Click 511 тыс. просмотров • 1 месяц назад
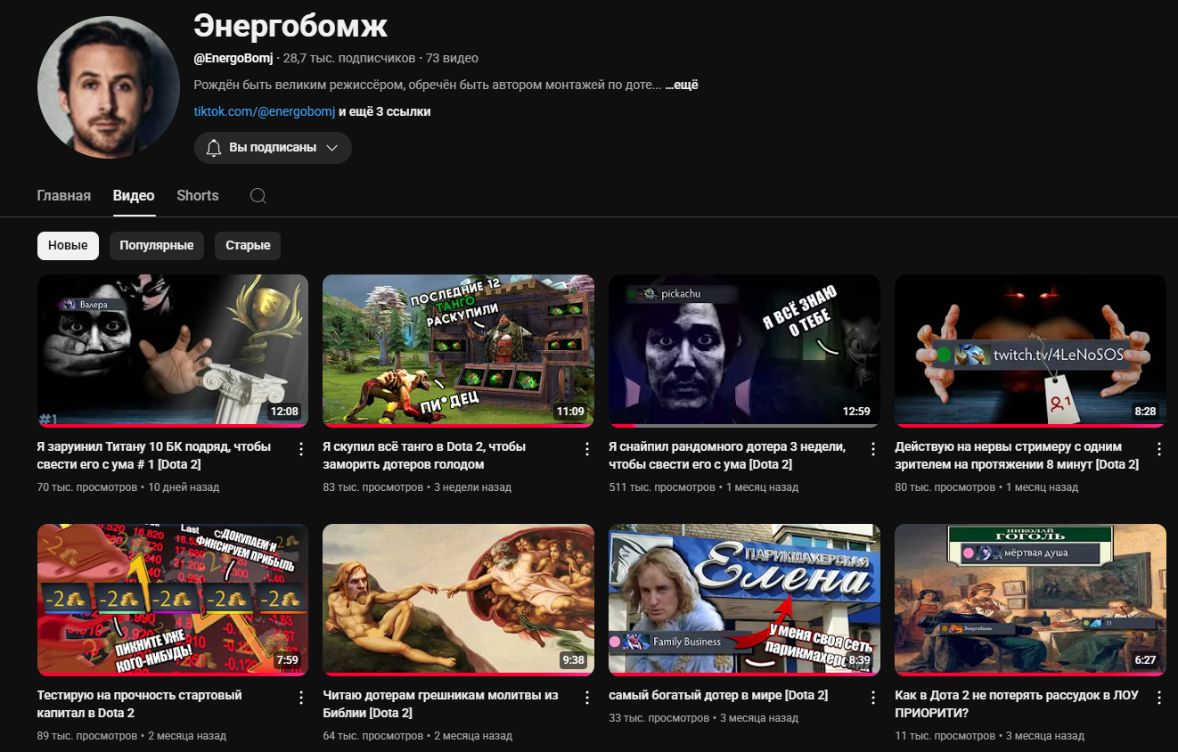Viewport: 1178px width, 752px height. click(703, 487)
